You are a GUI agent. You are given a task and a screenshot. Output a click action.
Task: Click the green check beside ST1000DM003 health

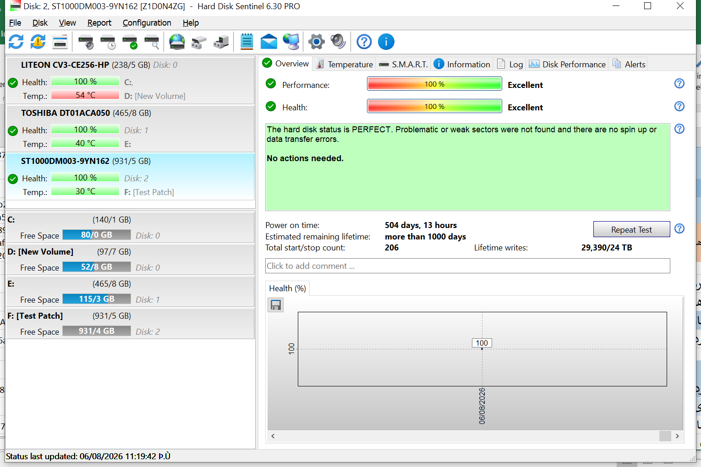(13, 179)
